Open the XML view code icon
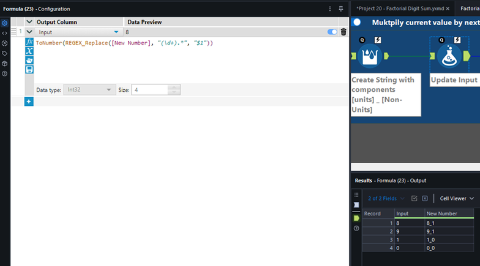480x266 pixels. (5, 33)
